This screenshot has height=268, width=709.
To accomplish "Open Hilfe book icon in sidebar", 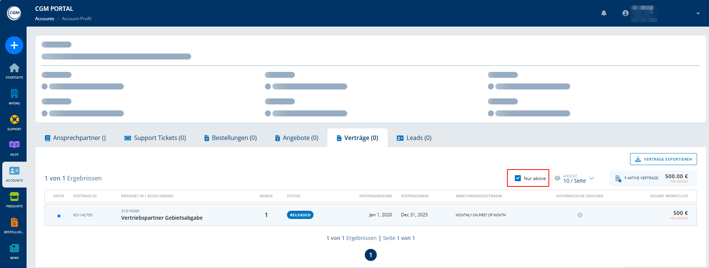I will pos(14,148).
